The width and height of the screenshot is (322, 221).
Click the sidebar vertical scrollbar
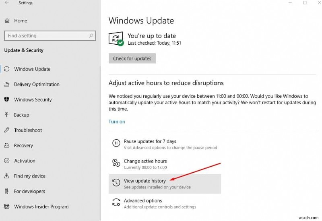(100, 143)
